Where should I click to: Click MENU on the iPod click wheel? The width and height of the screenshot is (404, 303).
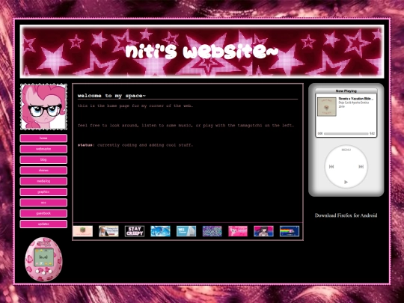(346, 150)
